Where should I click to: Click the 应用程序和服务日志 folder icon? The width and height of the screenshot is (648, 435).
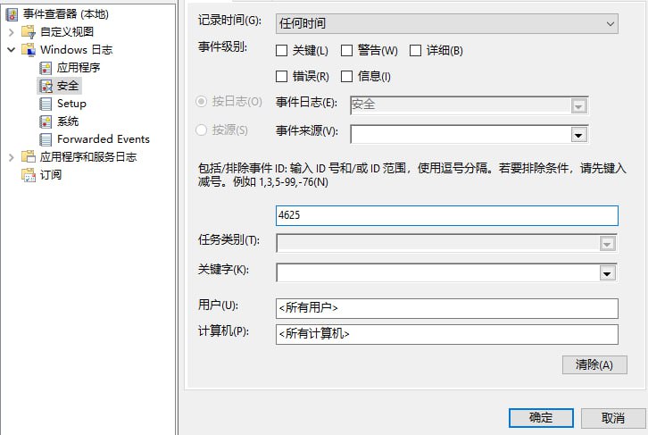[28, 156]
